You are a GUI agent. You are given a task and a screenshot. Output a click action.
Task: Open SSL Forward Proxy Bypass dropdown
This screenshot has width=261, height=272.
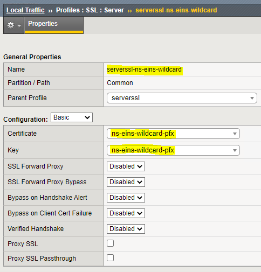tap(126, 182)
